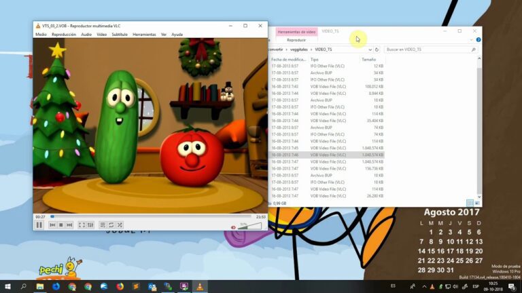Open the Vídeo menu in VLC

(101, 35)
